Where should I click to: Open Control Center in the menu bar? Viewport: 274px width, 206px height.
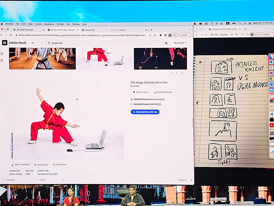[250, 23]
